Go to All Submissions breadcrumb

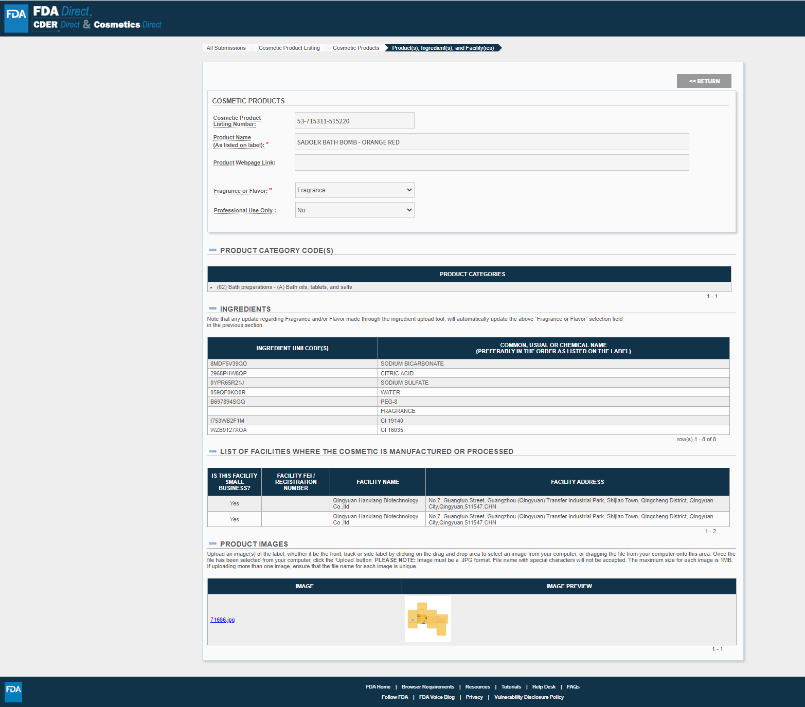tap(226, 48)
